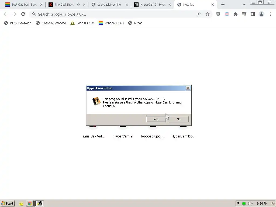Open the volume speaker tray icon
The image size is (276, 207).
click(x=250, y=204)
